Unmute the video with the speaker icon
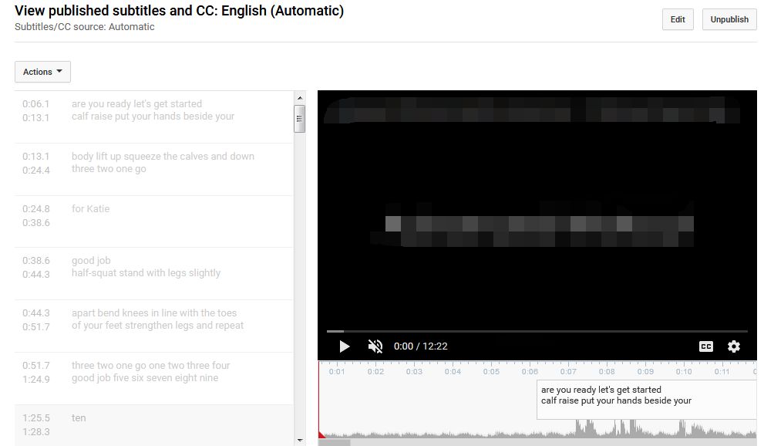The image size is (764, 446). pos(375,346)
